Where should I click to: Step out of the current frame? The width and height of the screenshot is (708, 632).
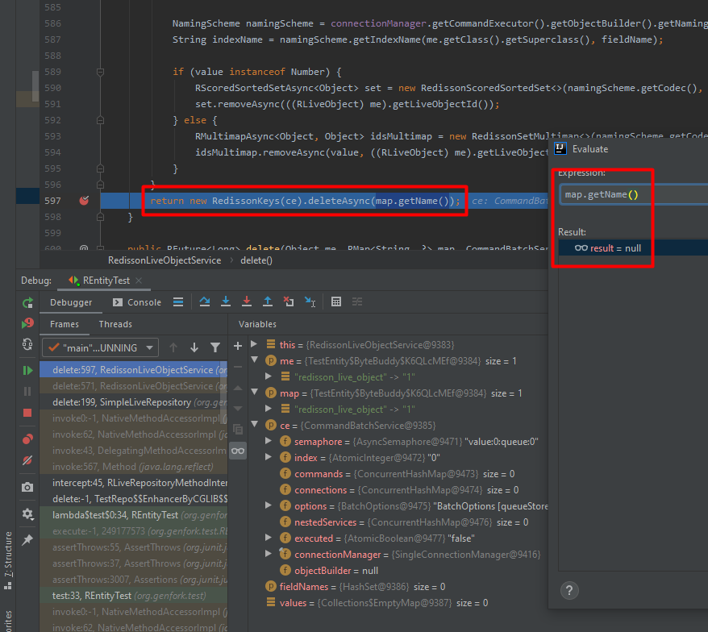tap(268, 301)
